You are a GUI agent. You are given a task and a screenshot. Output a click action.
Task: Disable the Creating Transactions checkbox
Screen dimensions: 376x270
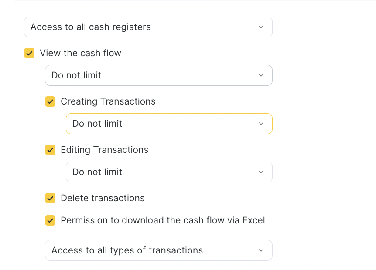(50, 101)
